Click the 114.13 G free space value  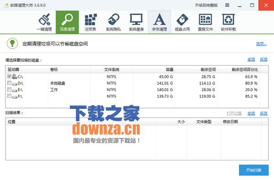(x=207, y=83)
